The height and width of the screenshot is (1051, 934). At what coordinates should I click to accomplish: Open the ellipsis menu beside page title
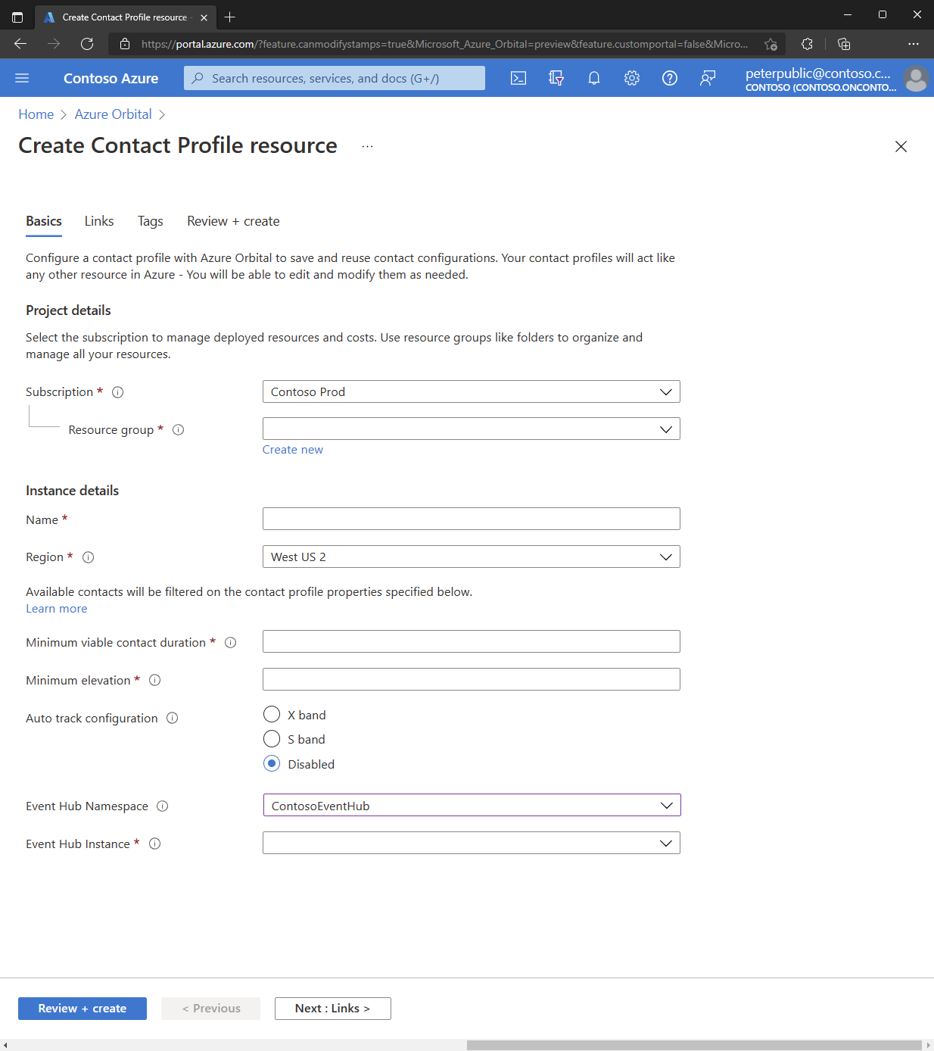point(367,146)
